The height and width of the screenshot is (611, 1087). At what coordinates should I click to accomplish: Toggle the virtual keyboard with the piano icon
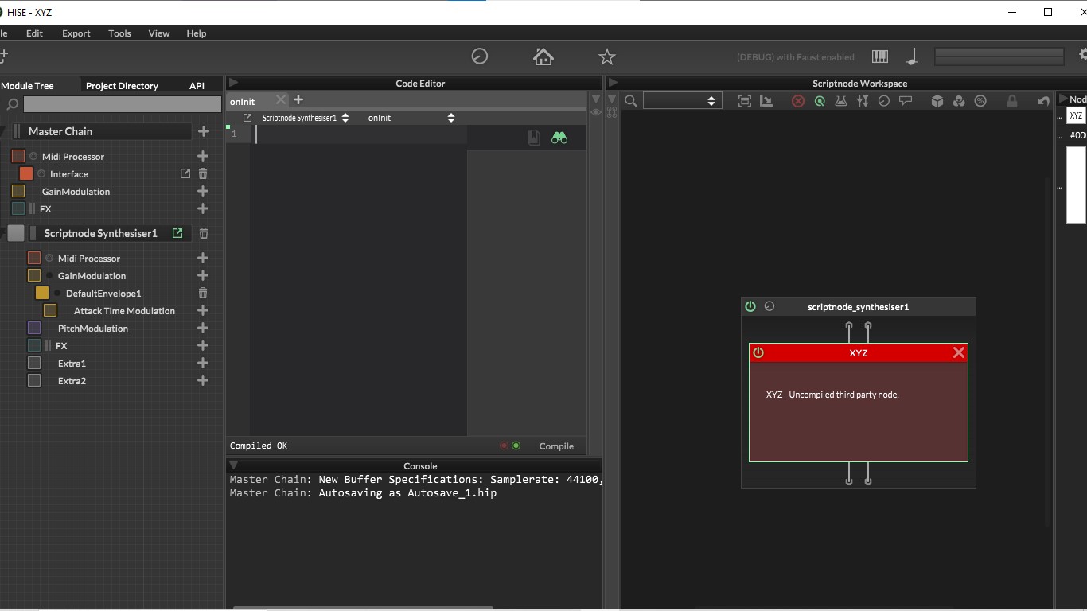tap(880, 56)
